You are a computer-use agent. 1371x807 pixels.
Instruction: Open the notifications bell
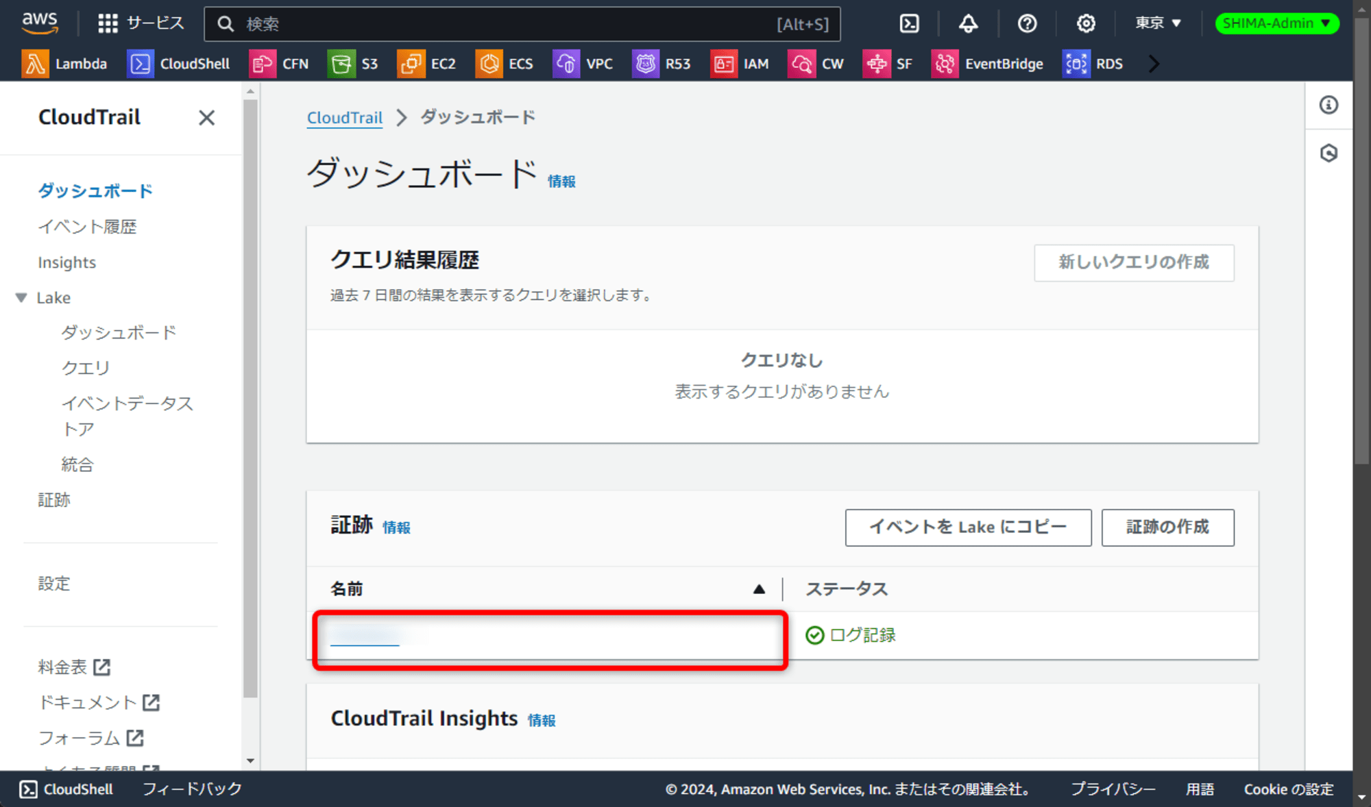coord(968,23)
